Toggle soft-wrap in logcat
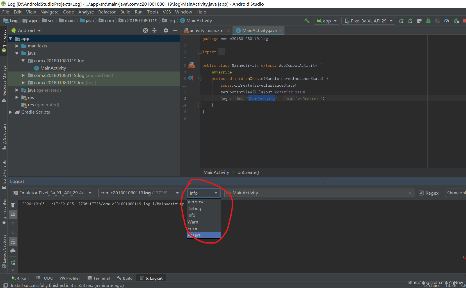The width and height of the screenshot is (466, 288). (13, 242)
